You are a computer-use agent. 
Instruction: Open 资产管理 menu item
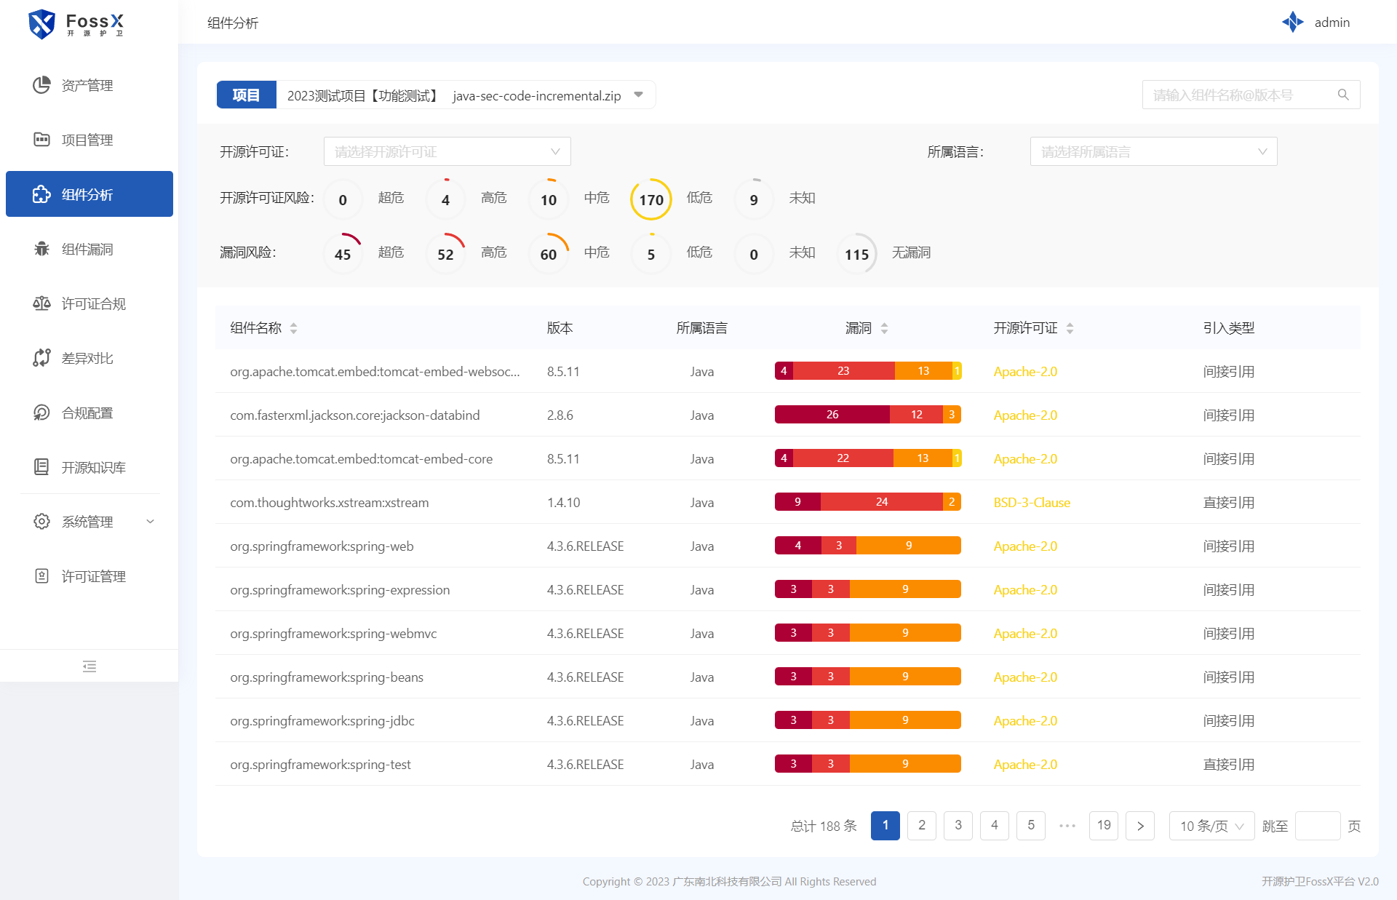(x=89, y=85)
